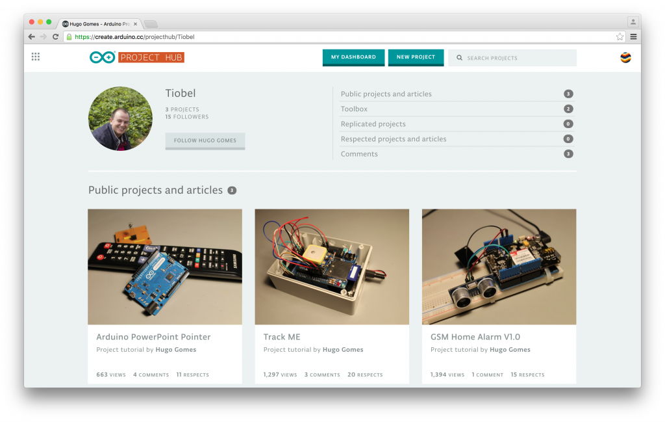The image size is (665, 422).
Task: Select Respected projects and articles item
Action: click(457, 139)
